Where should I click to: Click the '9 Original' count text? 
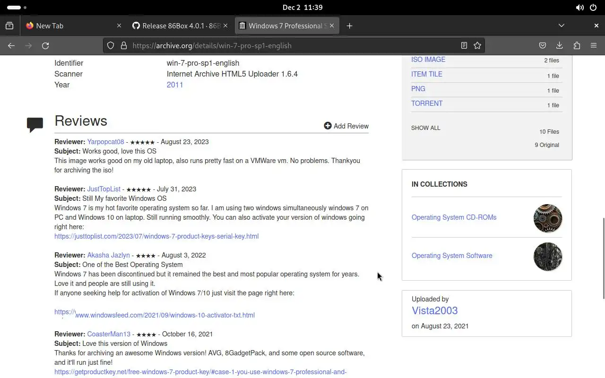[x=547, y=145]
